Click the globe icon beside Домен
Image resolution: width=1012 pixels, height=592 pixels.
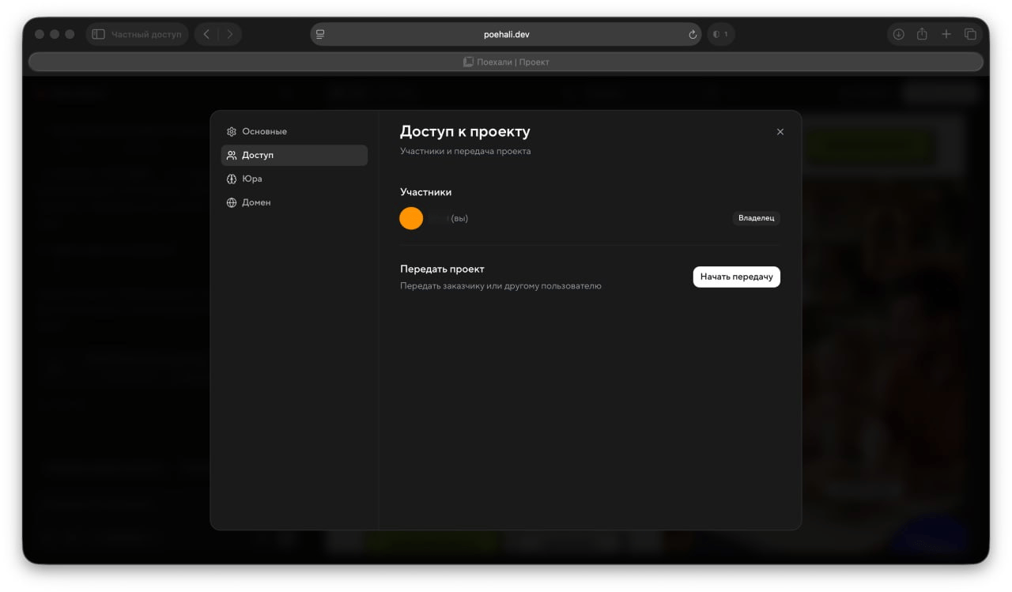point(232,202)
